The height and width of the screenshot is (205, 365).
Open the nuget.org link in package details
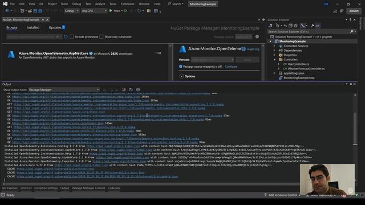click(x=253, y=49)
